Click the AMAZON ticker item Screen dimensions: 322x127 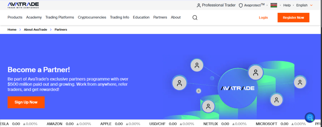tap(54, 124)
